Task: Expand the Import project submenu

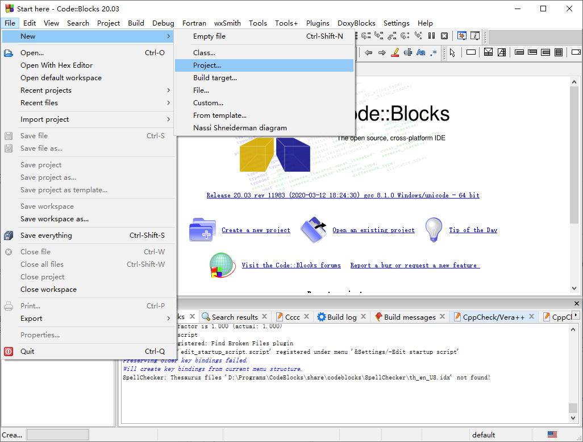Action: [x=89, y=119]
